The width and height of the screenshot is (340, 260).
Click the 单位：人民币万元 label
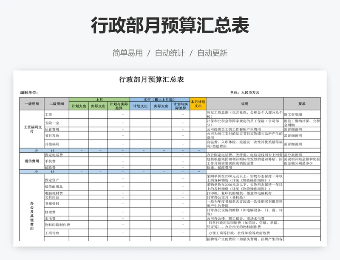(x=244, y=92)
